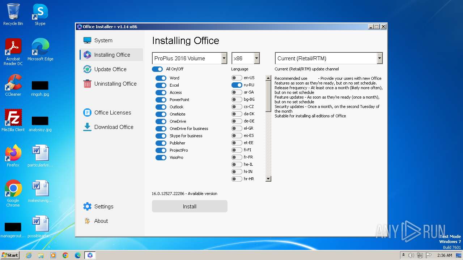Turn off the PowerPoint switch

pos(161,100)
